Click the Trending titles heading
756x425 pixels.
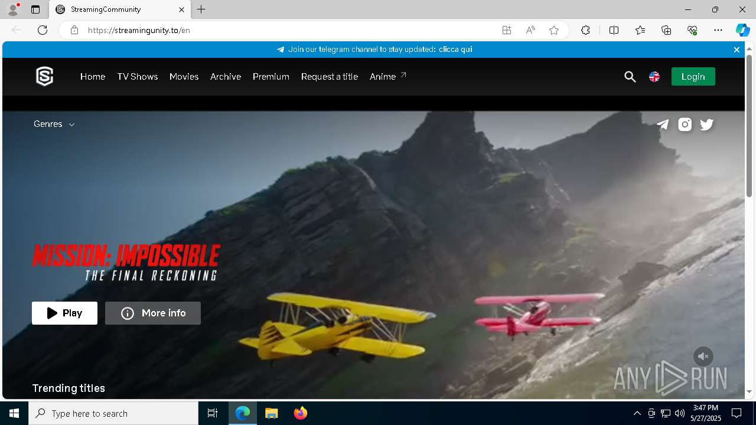point(69,388)
